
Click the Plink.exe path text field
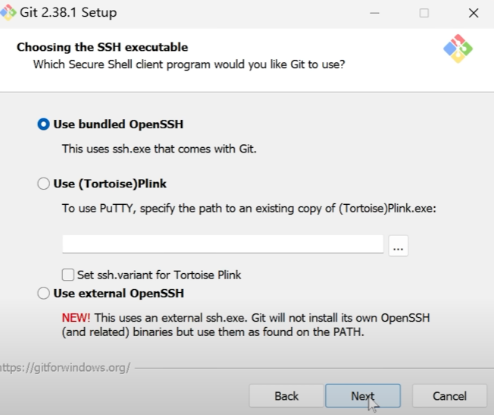tap(223, 244)
